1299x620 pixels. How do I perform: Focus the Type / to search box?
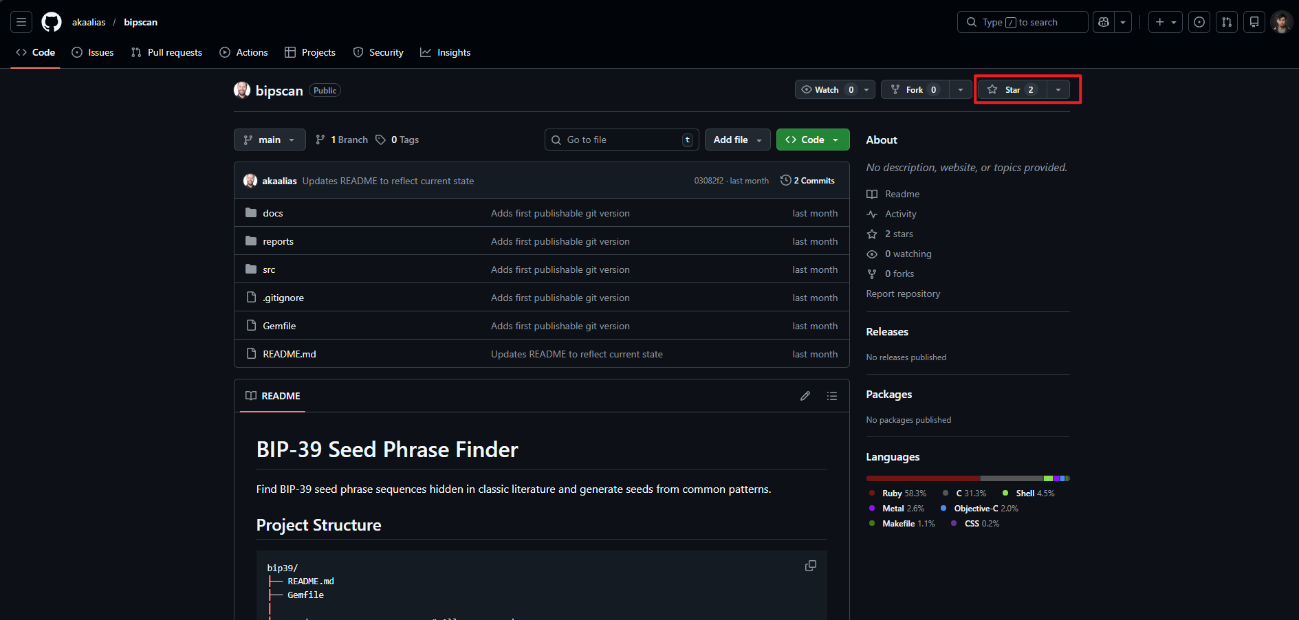pos(1023,22)
